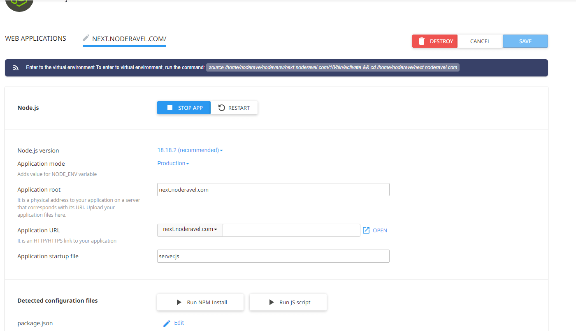Open the Node.js version 18.18.2 dropdown
This screenshot has height=331, width=576.
[x=190, y=150]
